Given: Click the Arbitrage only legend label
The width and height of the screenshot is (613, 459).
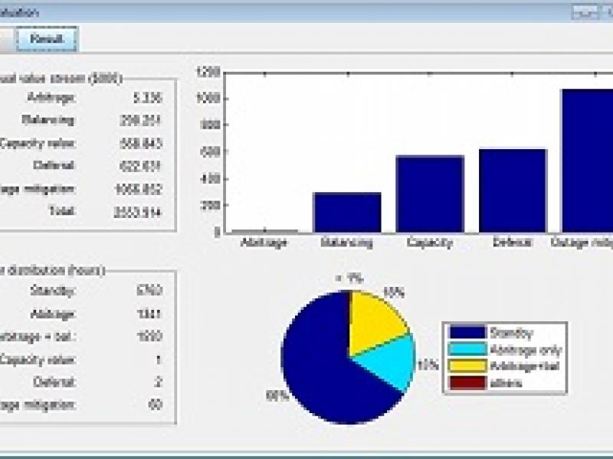Looking at the screenshot, I should point(526,350).
